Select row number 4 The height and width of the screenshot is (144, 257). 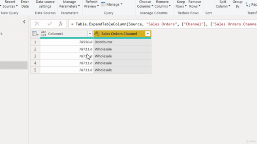pos(35,63)
